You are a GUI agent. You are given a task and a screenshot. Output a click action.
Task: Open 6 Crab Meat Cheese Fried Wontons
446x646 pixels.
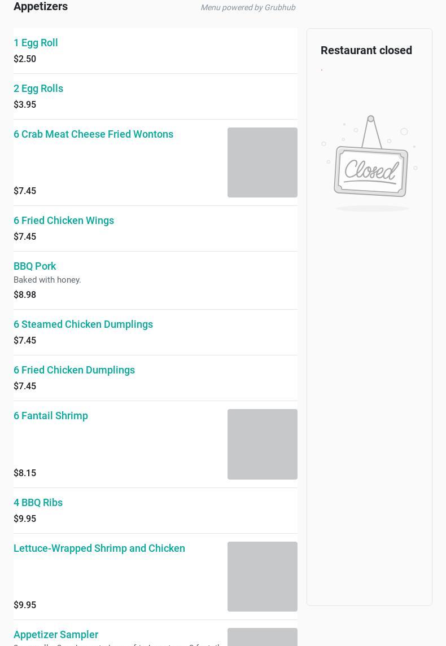93,134
